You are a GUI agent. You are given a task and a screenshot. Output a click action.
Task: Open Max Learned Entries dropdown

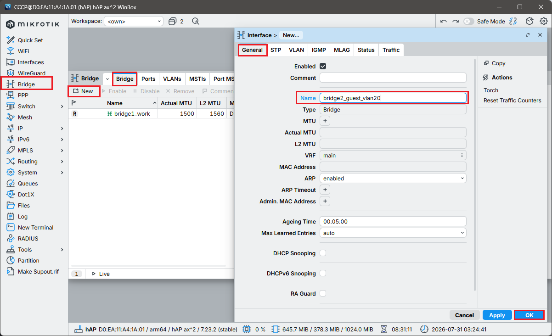393,233
